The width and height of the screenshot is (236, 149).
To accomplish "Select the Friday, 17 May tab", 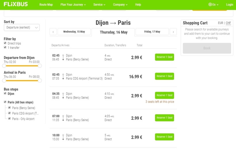I will (x=152, y=32).
